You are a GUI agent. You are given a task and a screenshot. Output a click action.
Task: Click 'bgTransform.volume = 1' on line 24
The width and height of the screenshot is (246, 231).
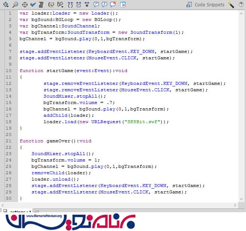[x=64, y=160]
